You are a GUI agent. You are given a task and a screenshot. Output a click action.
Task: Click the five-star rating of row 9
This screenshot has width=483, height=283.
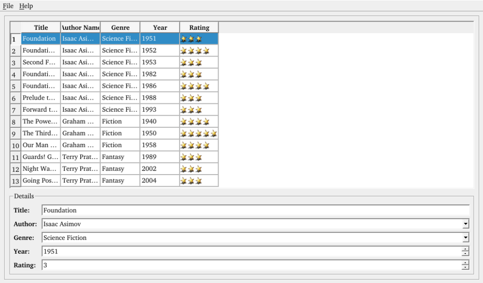coord(198,133)
